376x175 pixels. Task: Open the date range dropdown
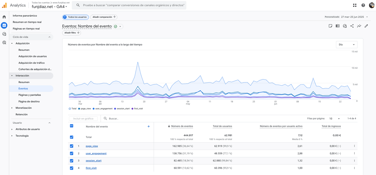tap(354, 17)
